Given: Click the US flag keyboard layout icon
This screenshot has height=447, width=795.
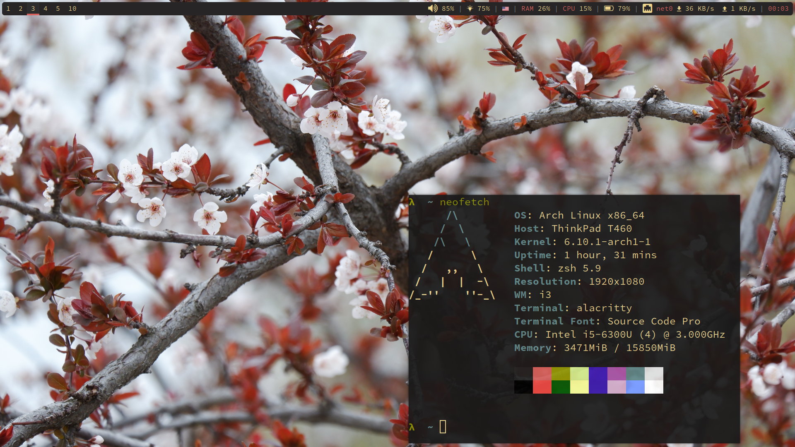Looking at the screenshot, I should point(506,9).
